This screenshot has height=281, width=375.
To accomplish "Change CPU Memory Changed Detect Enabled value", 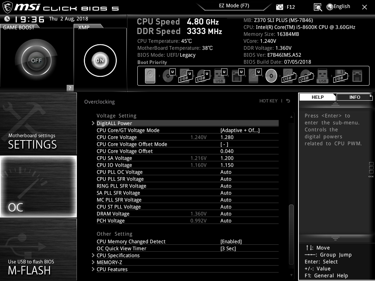I will 231,241.
